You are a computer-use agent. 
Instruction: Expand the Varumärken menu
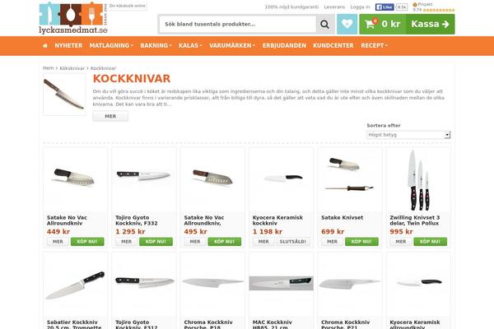(232, 46)
